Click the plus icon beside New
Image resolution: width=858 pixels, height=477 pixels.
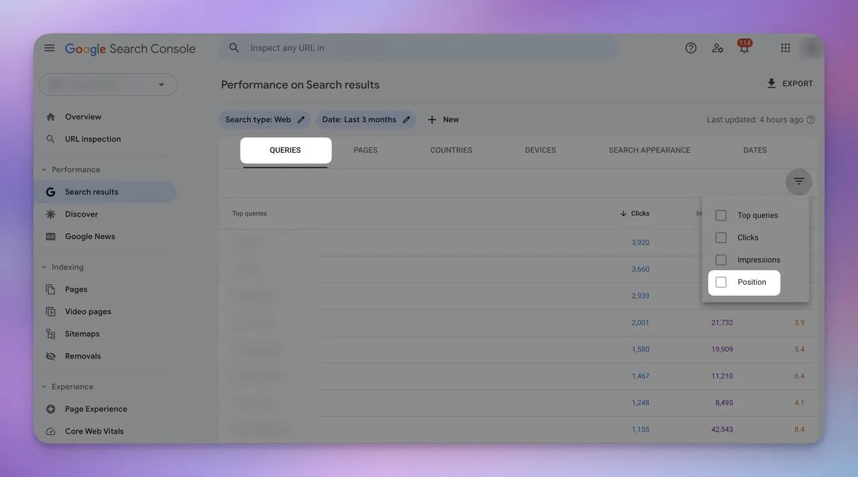tap(432, 120)
